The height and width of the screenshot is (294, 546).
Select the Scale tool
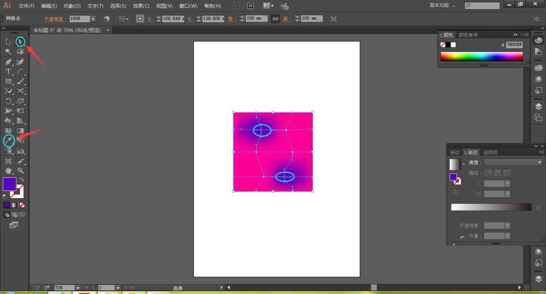[x=20, y=101]
